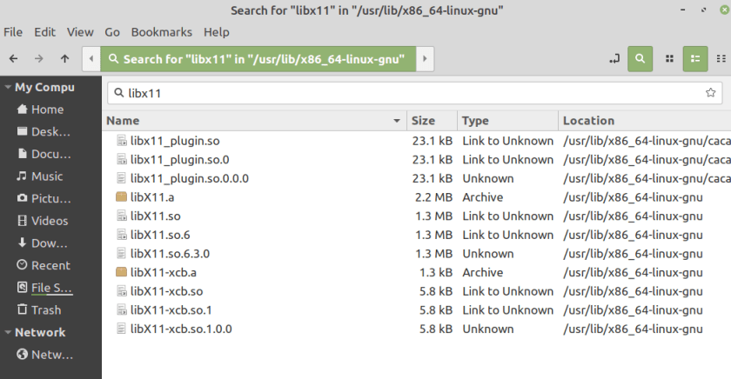Image resolution: width=731 pixels, height=379 pixels.
Task: Switch to list view
Action: (695, 58)
